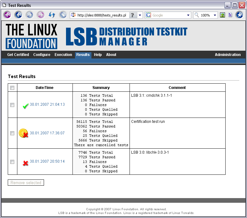Click the Remove selected button
The width and height of the screenshot is (247, 218).
pos(26,183)
